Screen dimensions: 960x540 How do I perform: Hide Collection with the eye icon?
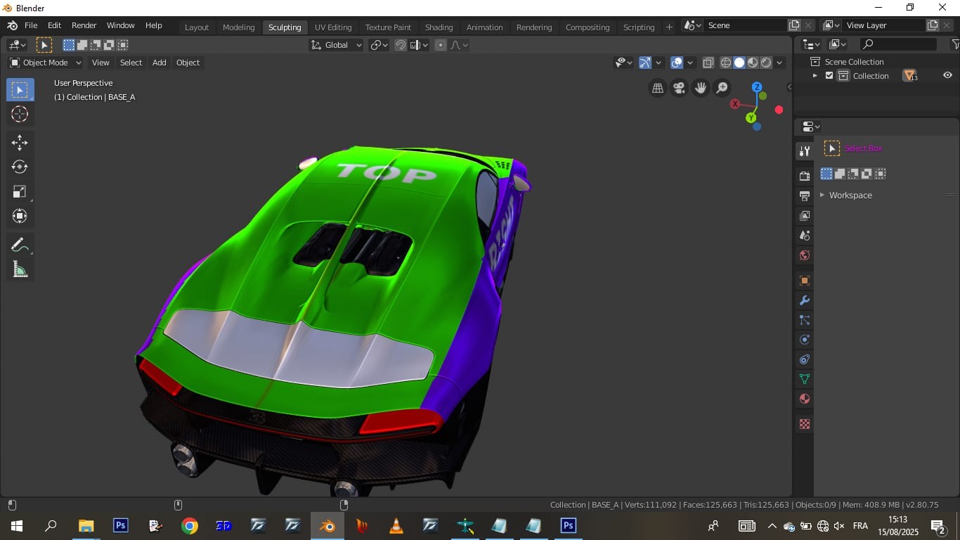pyautogui.click(x=947, y=76)
